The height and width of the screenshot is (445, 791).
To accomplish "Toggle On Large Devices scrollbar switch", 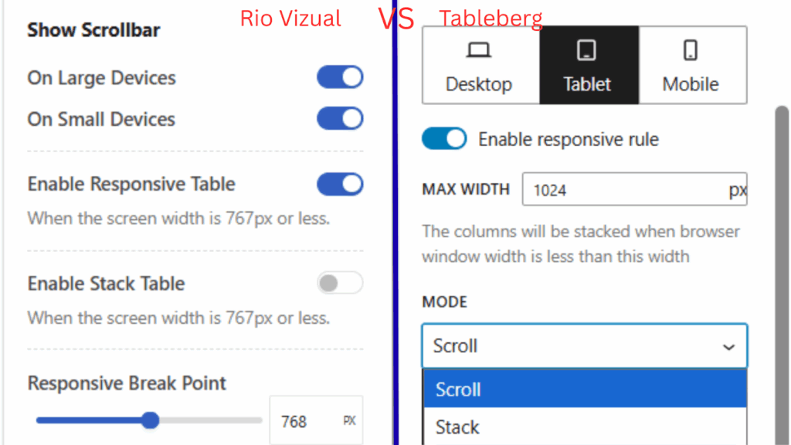I will coord(340,78).
